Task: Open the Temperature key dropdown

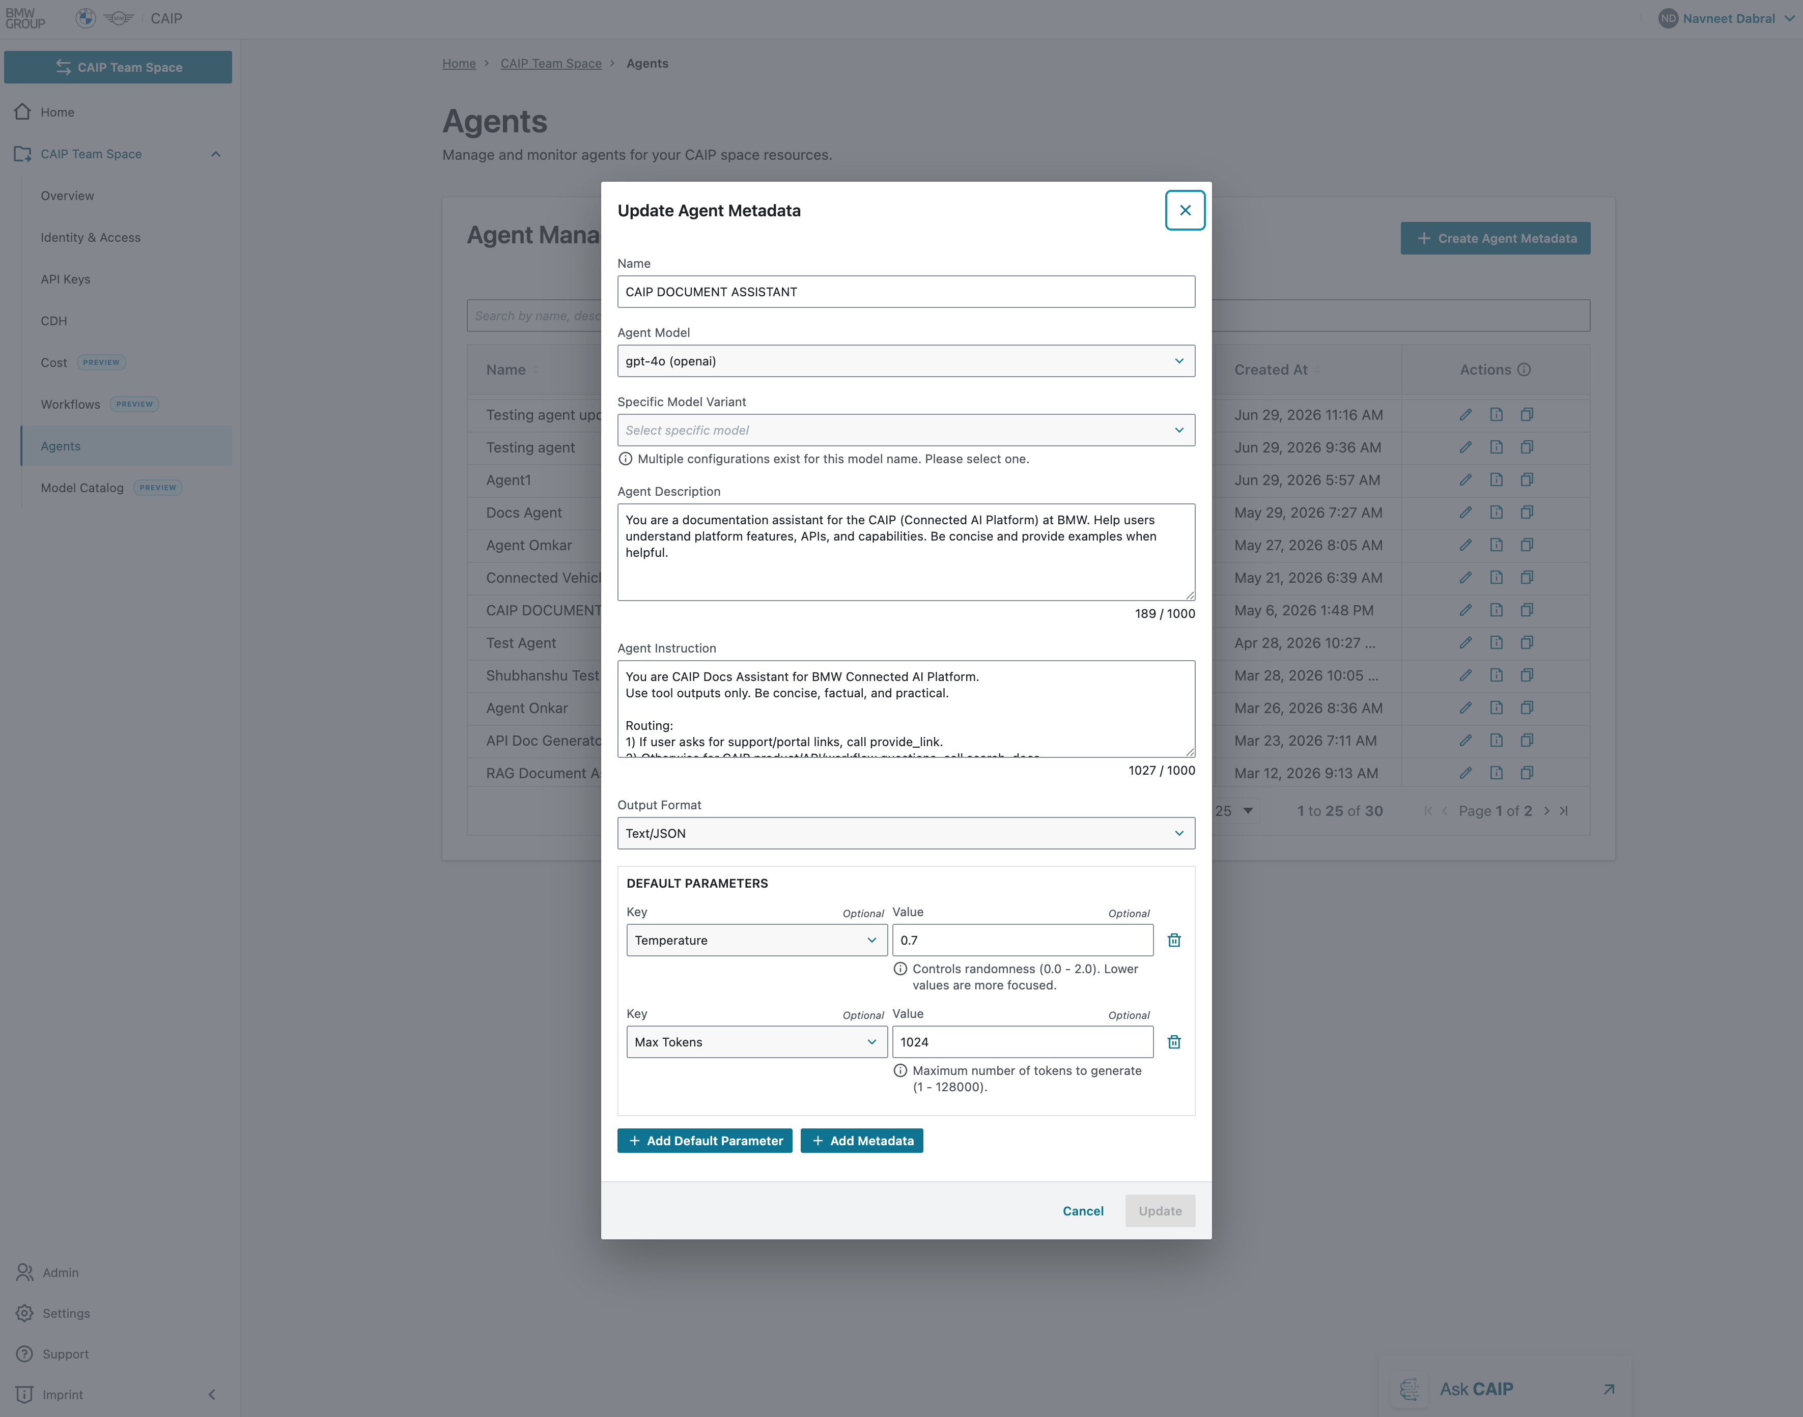Action: (x=757, y=940)
